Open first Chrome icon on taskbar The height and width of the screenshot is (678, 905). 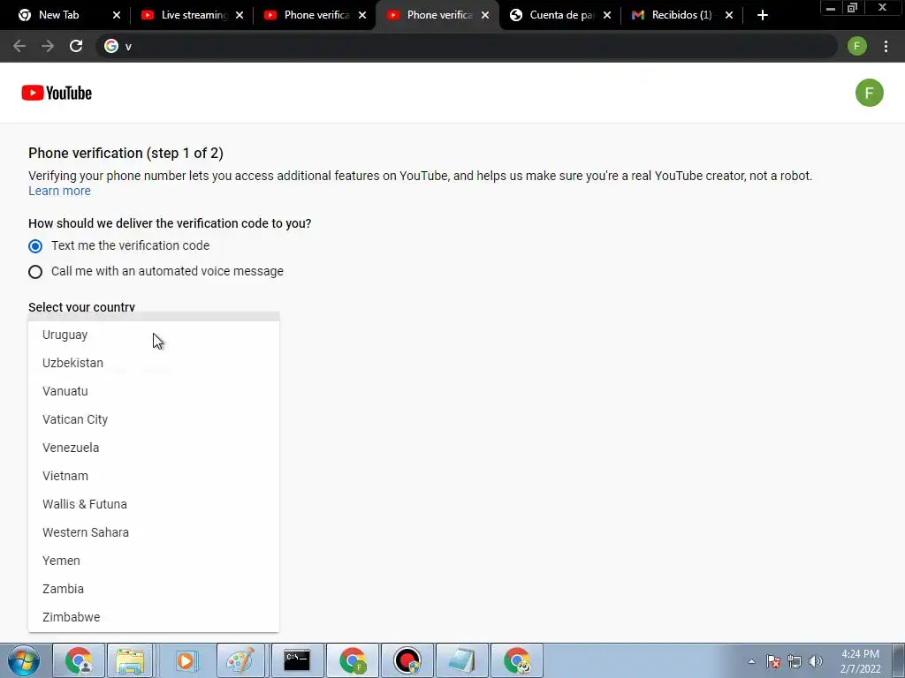[x=79, y=660]
